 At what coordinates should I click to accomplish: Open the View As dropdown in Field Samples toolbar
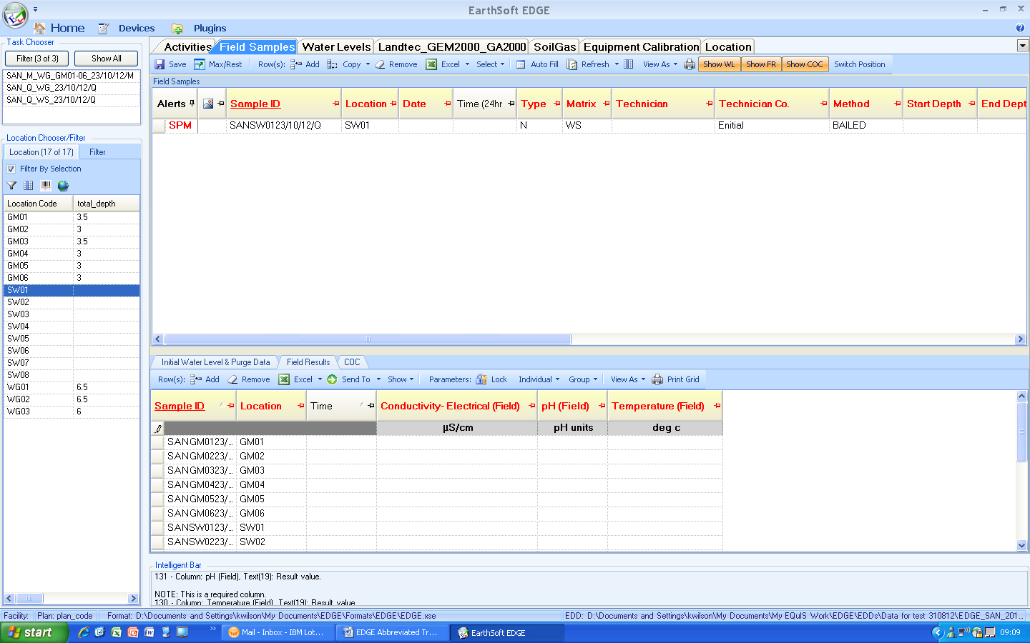pyautogui.click(x=659, y=64)
